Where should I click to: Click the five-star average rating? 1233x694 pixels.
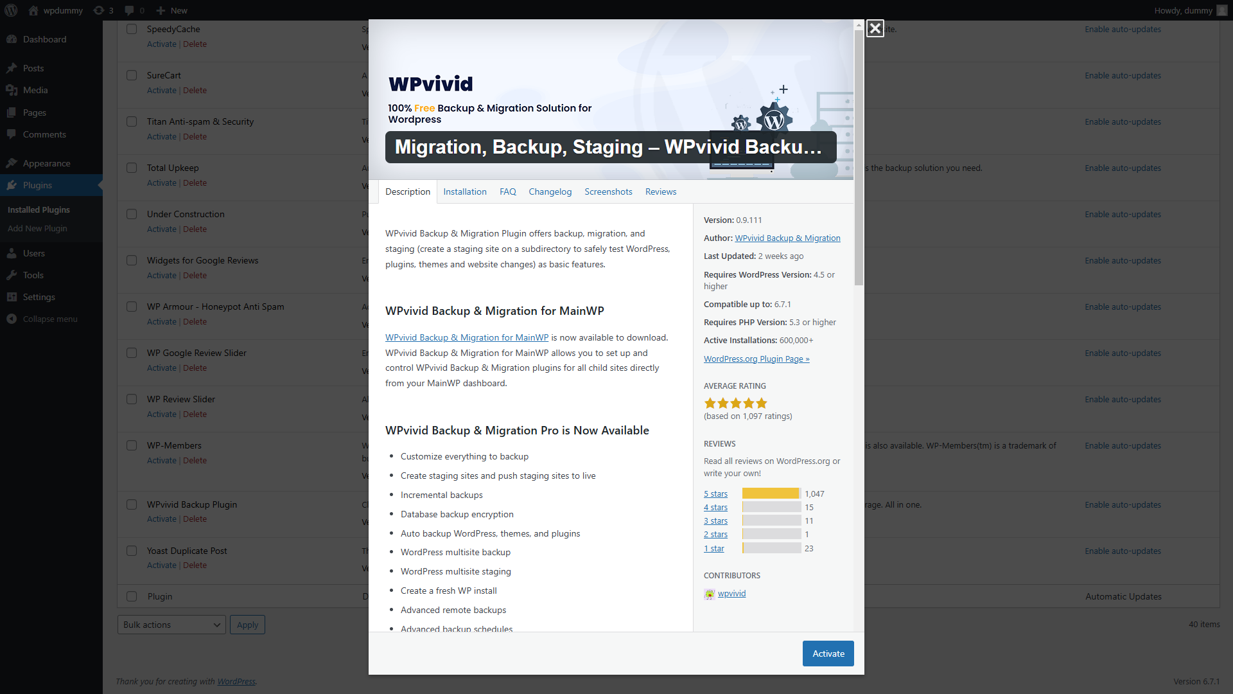735,404
